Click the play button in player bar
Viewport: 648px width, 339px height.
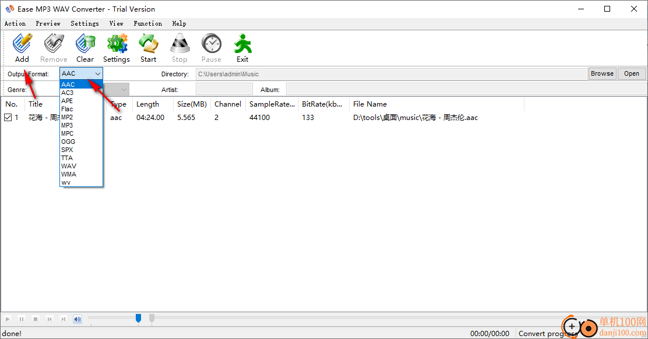(8, 319)
